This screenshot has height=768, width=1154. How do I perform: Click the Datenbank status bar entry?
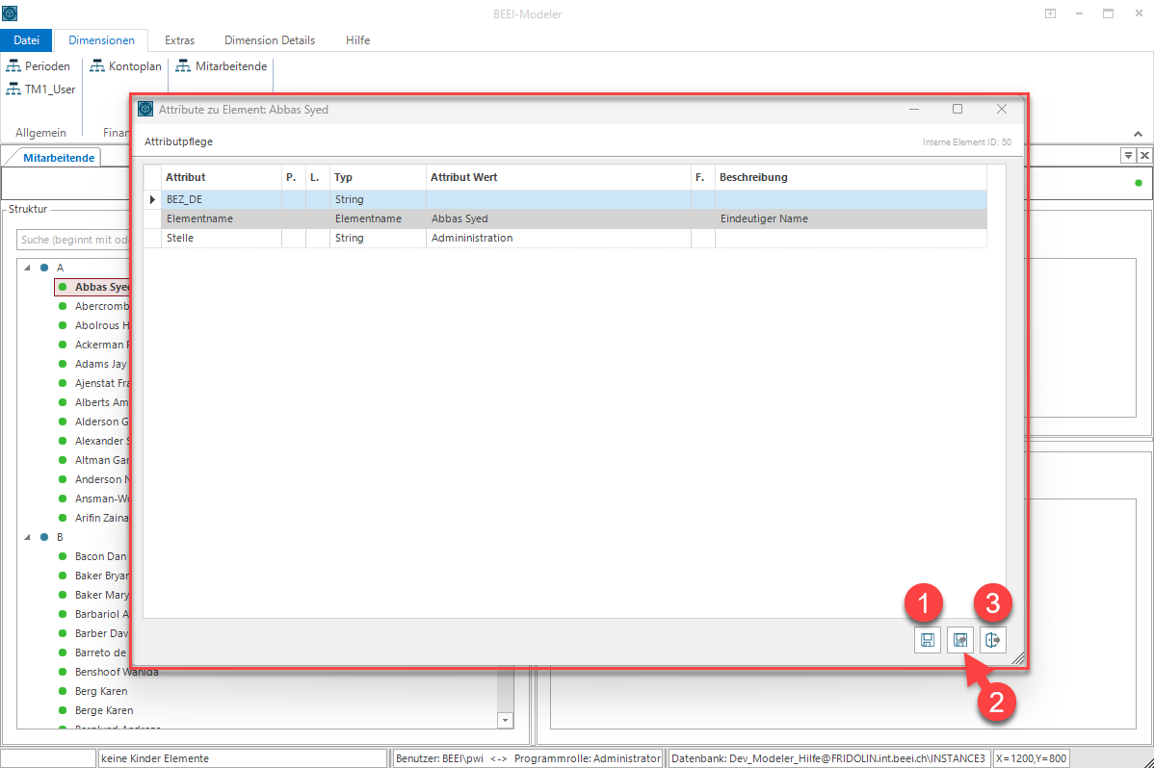click(828, 758)
